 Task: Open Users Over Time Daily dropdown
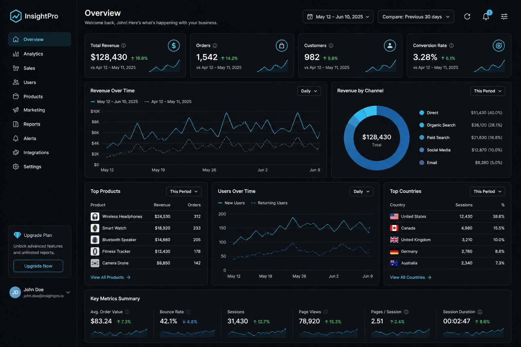(x=362, y=191)
